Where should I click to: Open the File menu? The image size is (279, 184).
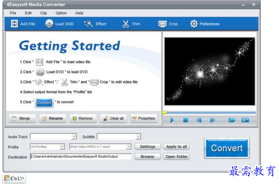point(13,13)
